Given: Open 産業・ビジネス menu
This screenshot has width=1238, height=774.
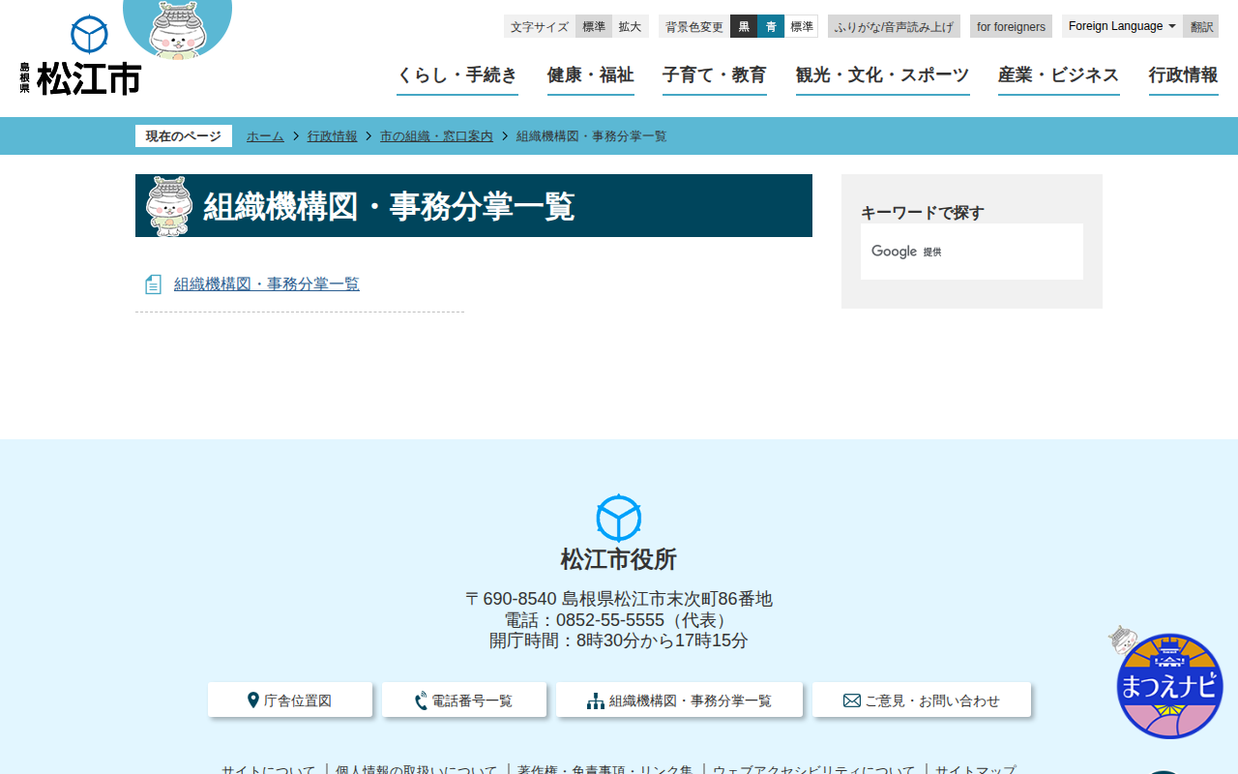Looking at the screenshot, I should [x=1059, y=75].
